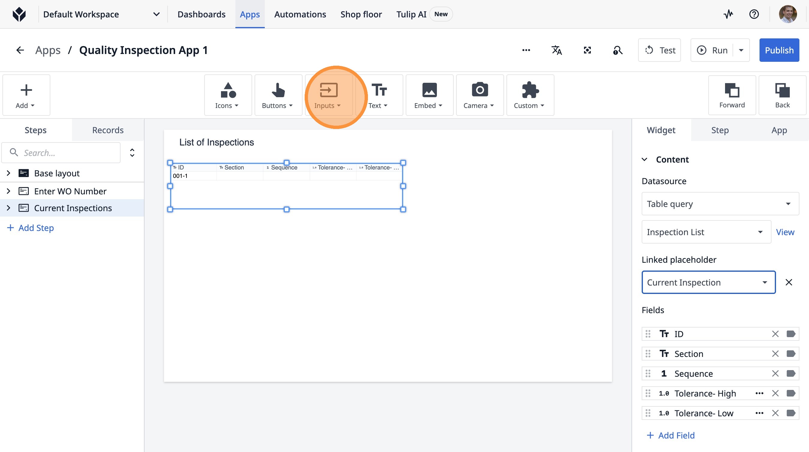The image size is (809, 452).
Task: Open the Linked placeholder dropdown
Action: 708,282
